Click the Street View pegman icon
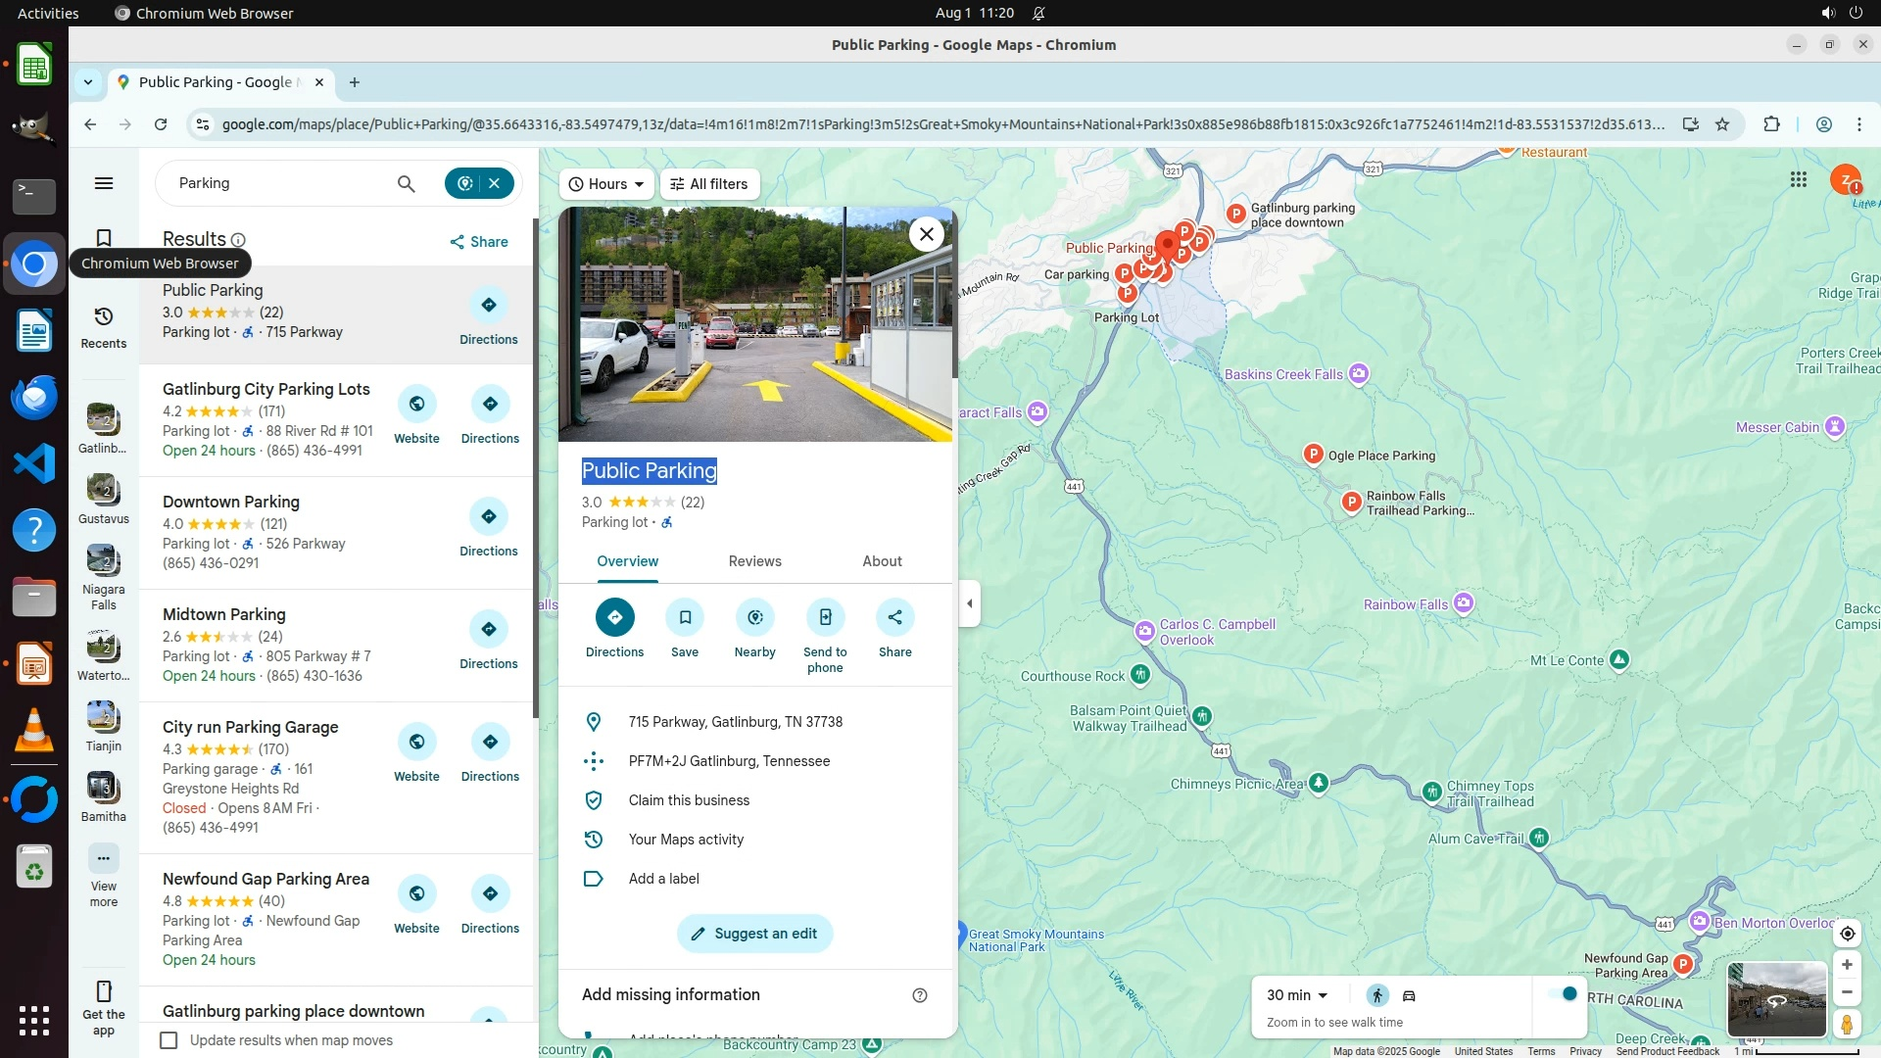1881x1058 pixels. click(1847, 1025)
